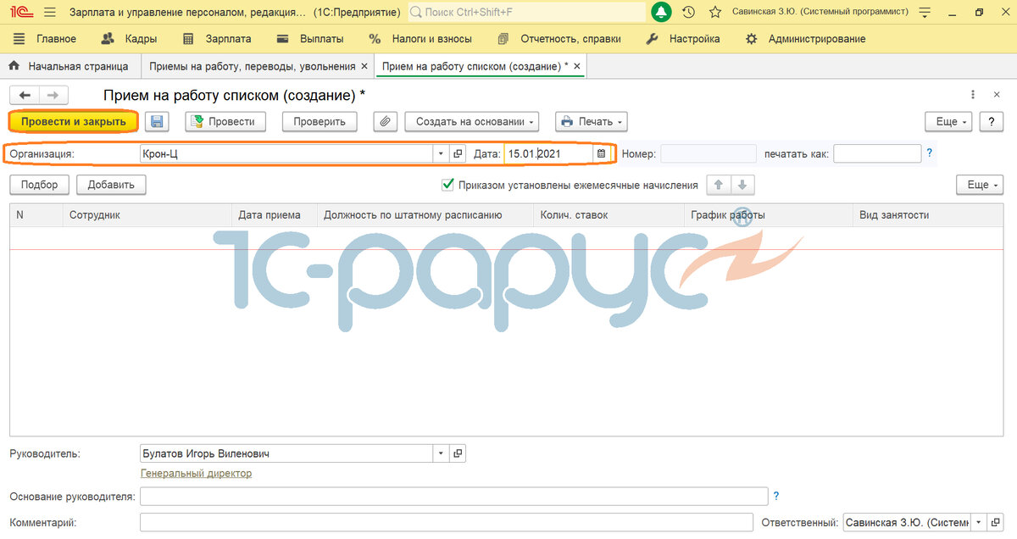The height and width of the screenshot is (539, 1017).
Task: Open Руководитель record form icon
Action: 458,453
